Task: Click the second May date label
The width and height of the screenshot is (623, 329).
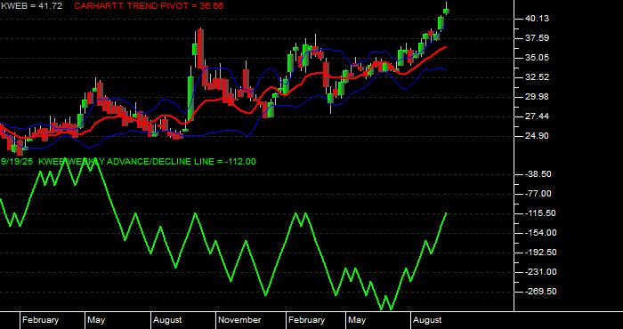Action: pos(357,320)
